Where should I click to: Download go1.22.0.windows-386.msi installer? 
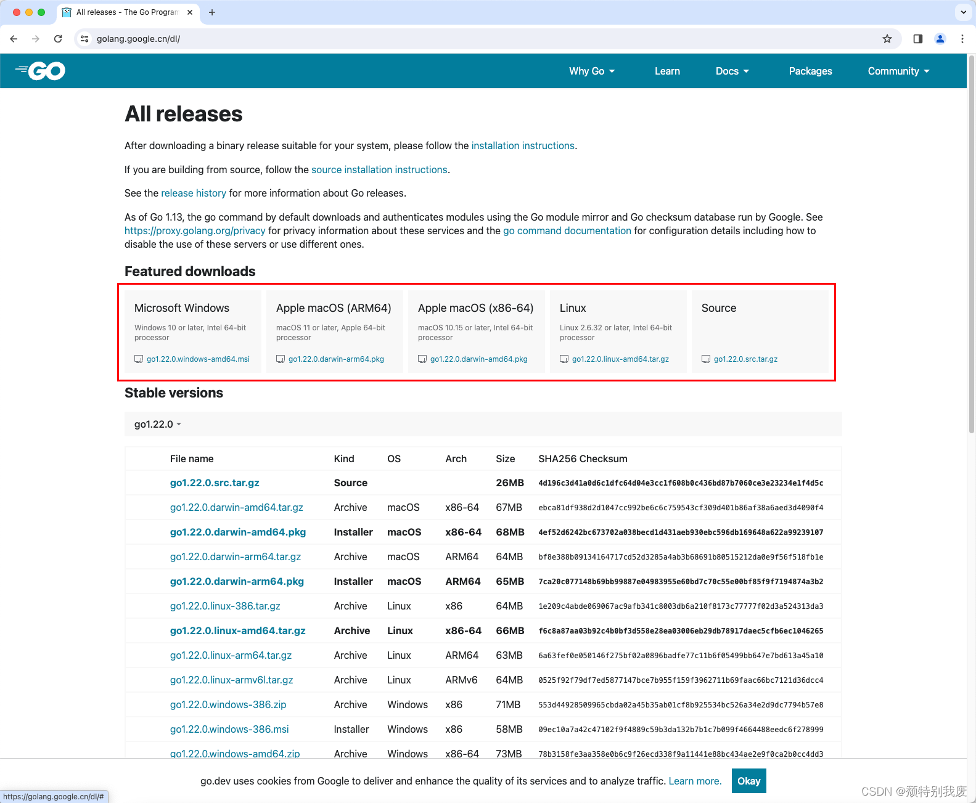[229, 729]
